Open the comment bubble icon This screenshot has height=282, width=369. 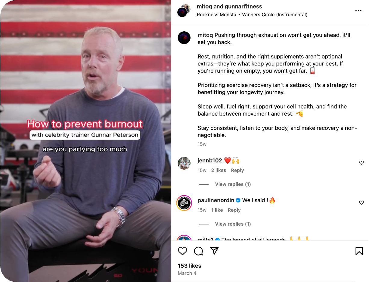coord(198,251)
